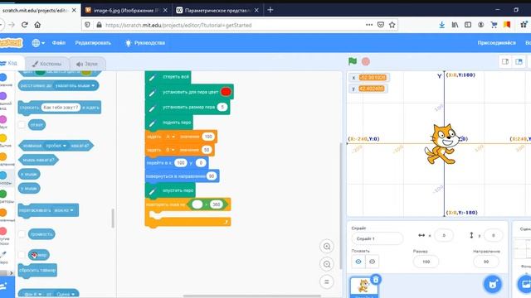Zoom in the code workspace
Screen dimensions: 531x298
pyautogui.click(x=327, y=247)
